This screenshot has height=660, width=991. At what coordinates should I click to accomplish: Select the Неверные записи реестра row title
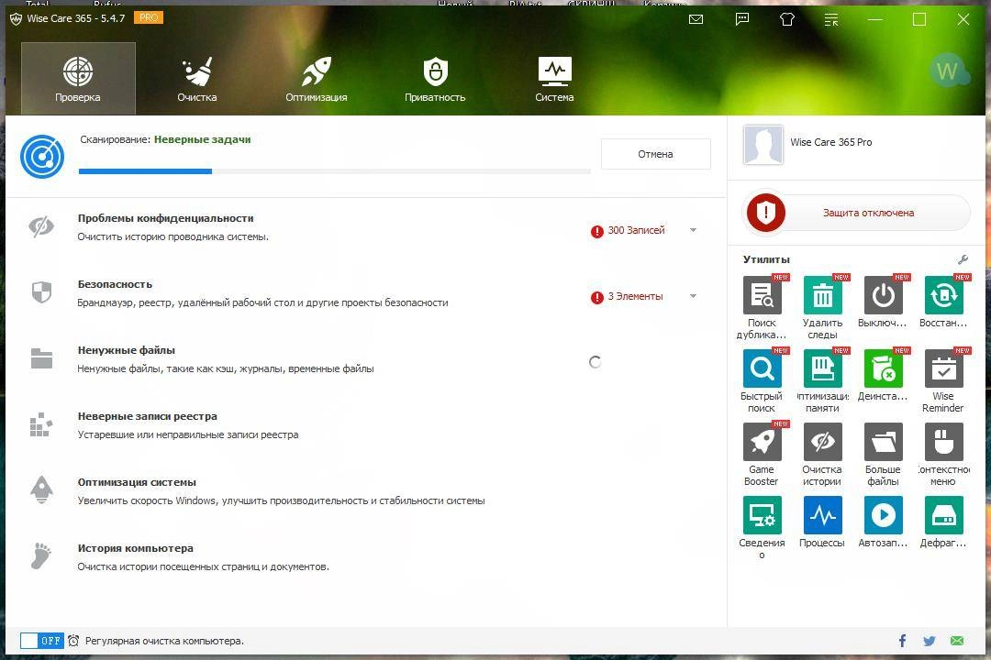[x=147, y=416]
